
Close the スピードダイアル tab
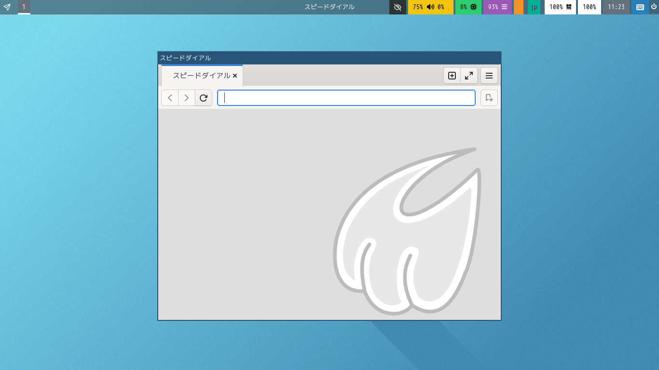235,76
